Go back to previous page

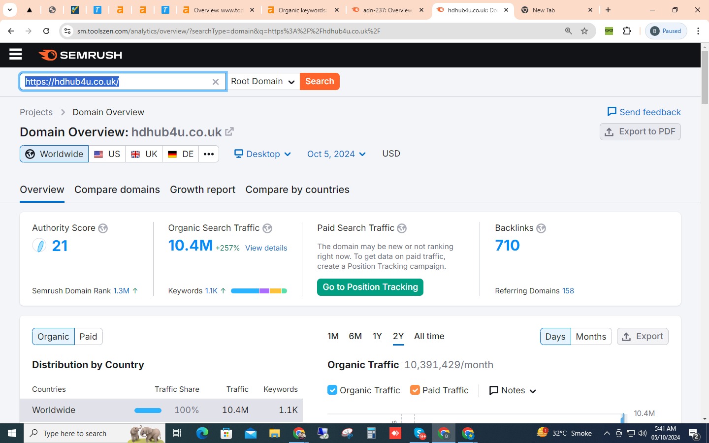11,31
